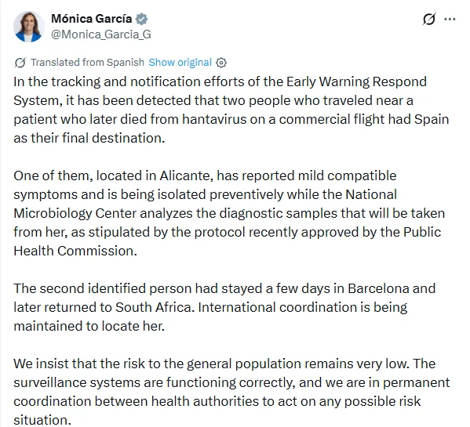Open the @Monica_Garcia_G handle link
The image size is (470, 427).
pos(101,34)
